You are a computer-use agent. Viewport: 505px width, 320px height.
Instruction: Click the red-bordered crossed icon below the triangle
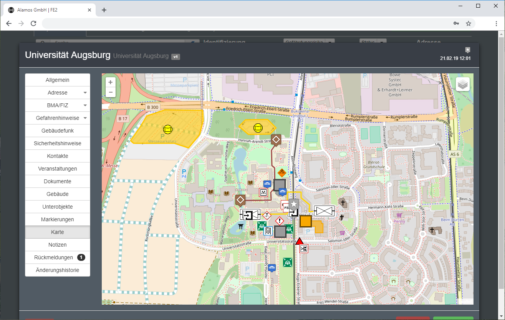point(304,249)
